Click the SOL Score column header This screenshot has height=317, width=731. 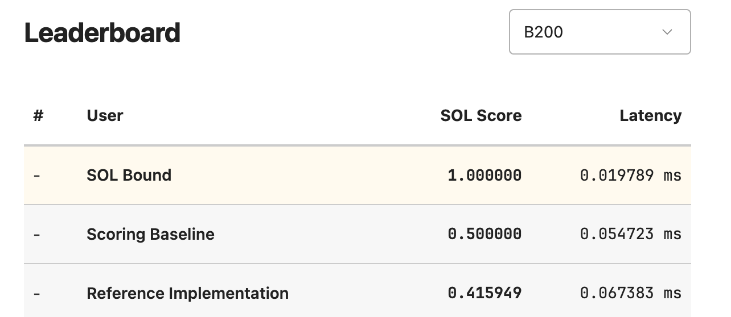[481, 115]
